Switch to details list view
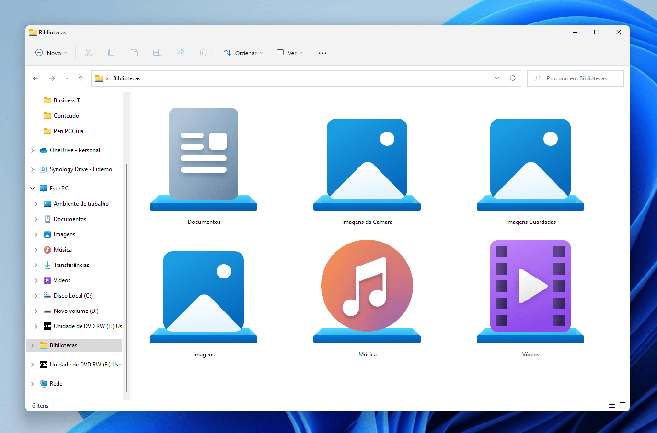The height and width of the screenshot is (433, 657). coord(612,405)
